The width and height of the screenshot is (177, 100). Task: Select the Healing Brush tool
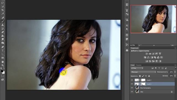pyautogui.click(x=2, y=17)
